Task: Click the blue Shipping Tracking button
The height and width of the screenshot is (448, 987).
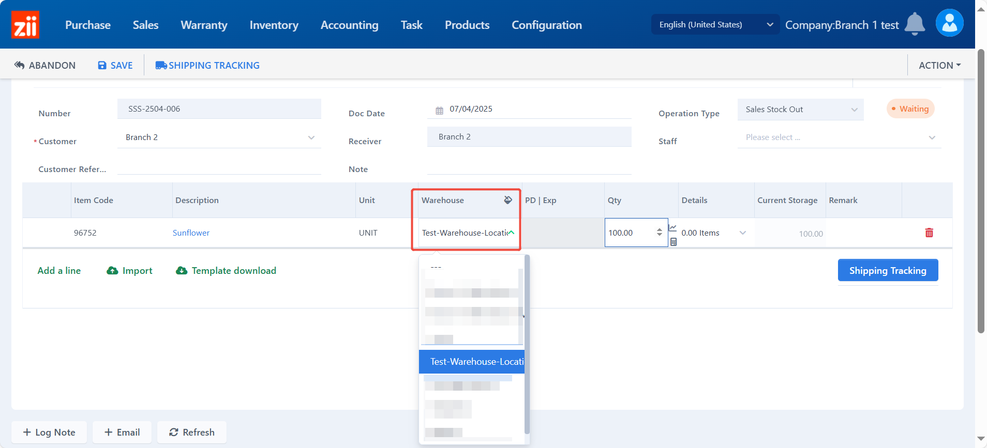Action: coord(887,270)
